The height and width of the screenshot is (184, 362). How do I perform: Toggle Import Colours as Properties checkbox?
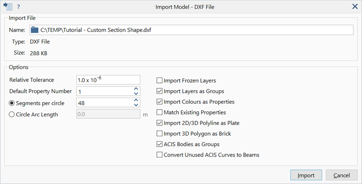click(160, 101)
